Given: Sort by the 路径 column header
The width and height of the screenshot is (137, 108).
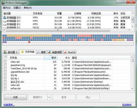Looking at the screenshot, I should click(x=92, y=58).
